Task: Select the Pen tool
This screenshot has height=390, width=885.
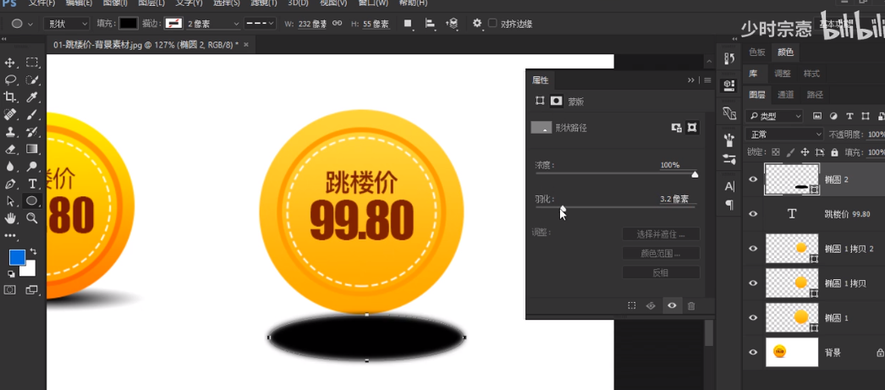Action: (x=10, y=184)
